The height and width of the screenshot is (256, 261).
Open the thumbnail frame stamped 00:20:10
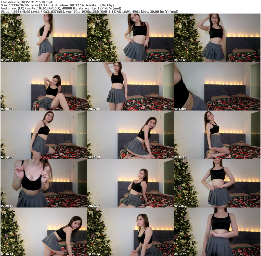[x=44, y=183]
